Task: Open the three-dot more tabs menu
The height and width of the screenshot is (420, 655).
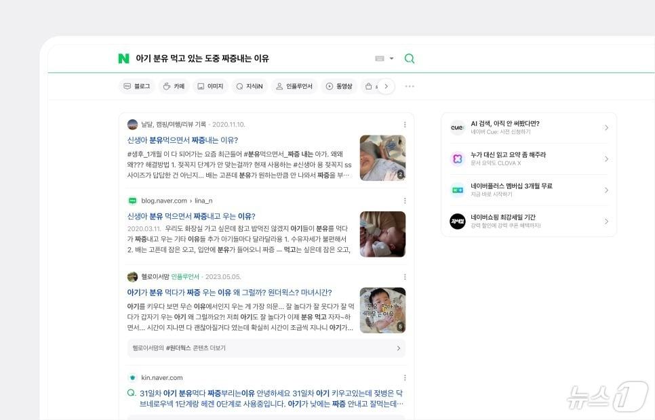Action: [x=410, y=87]
